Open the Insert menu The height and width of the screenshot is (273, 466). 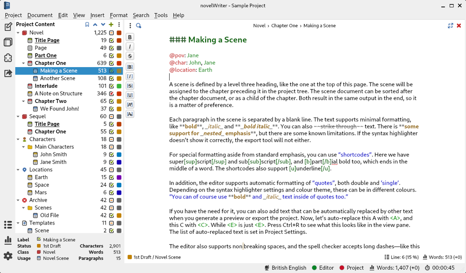(x=97, y=15)
